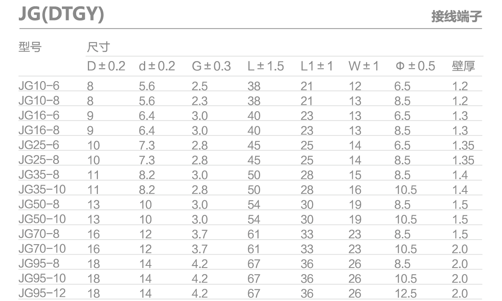This screenshot has width=502, height=301.
Task: Select the JG50-8 model row label
Action: [x=39, y=204]
